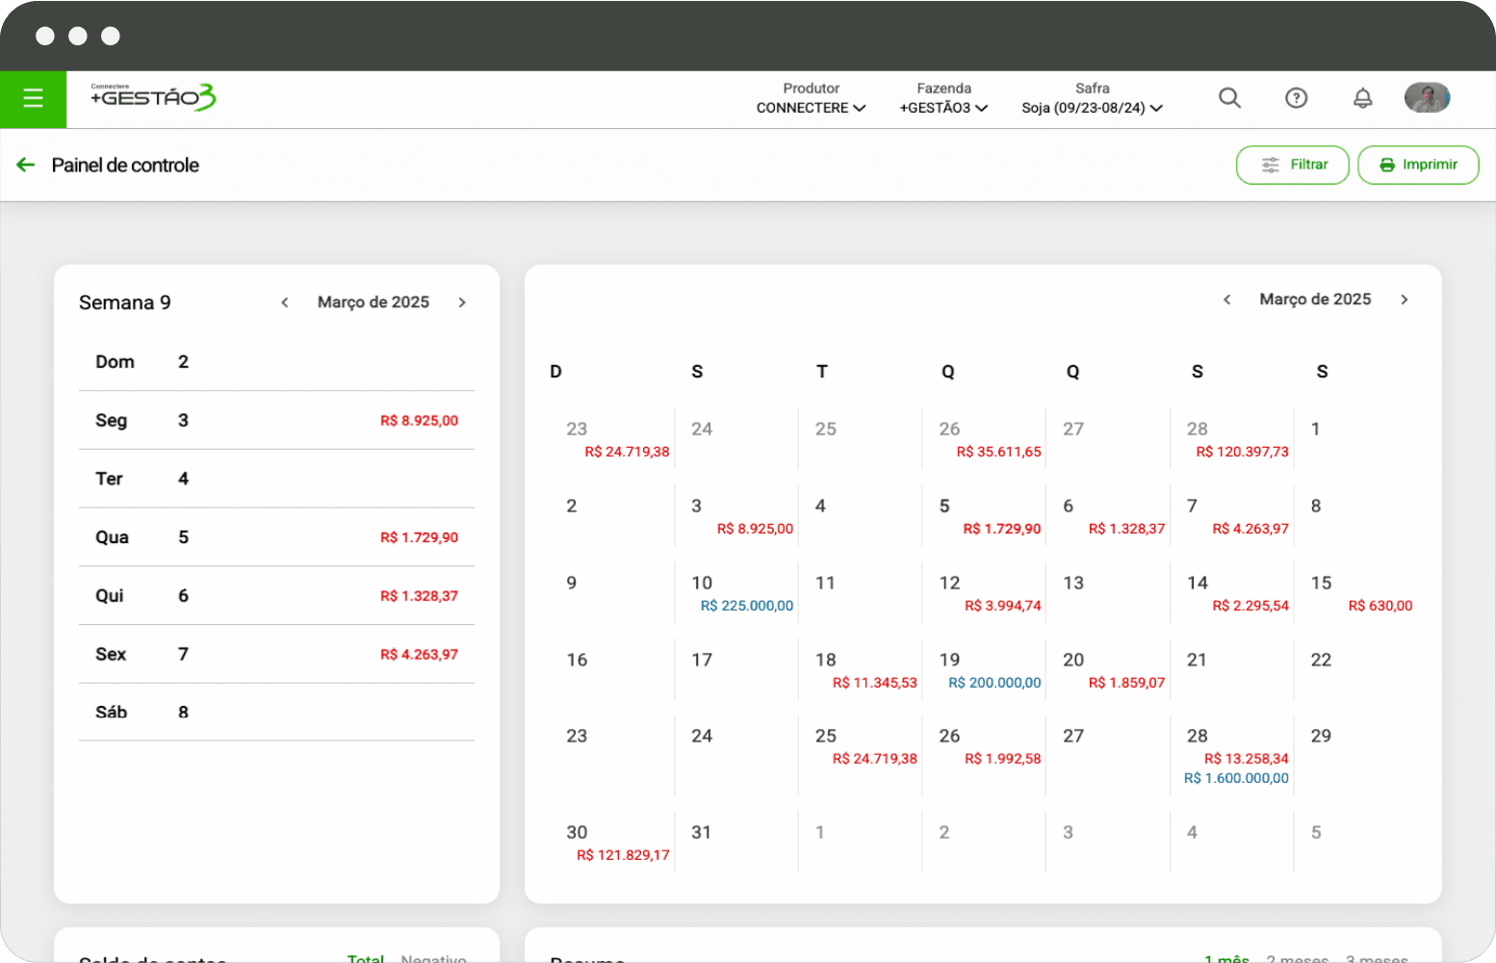Go to previous month in calendar

[1226, 299]
